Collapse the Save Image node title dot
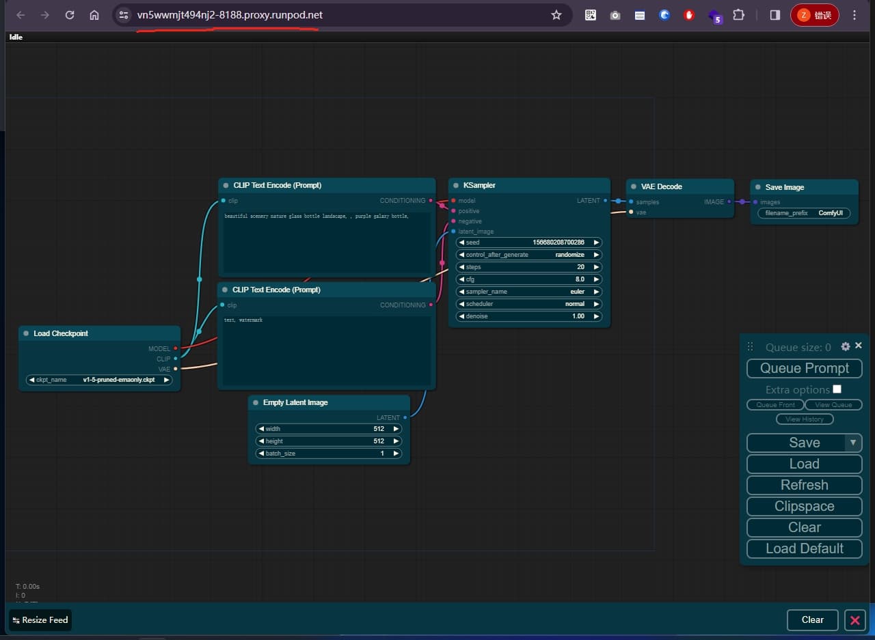 757,187
